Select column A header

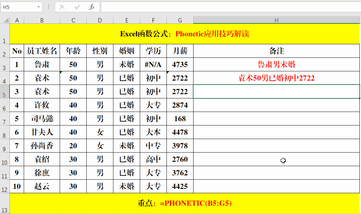click(x=17, y=20)
